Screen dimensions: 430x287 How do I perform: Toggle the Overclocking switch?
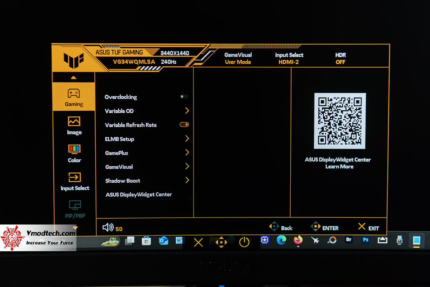click(x=184, y=96)
